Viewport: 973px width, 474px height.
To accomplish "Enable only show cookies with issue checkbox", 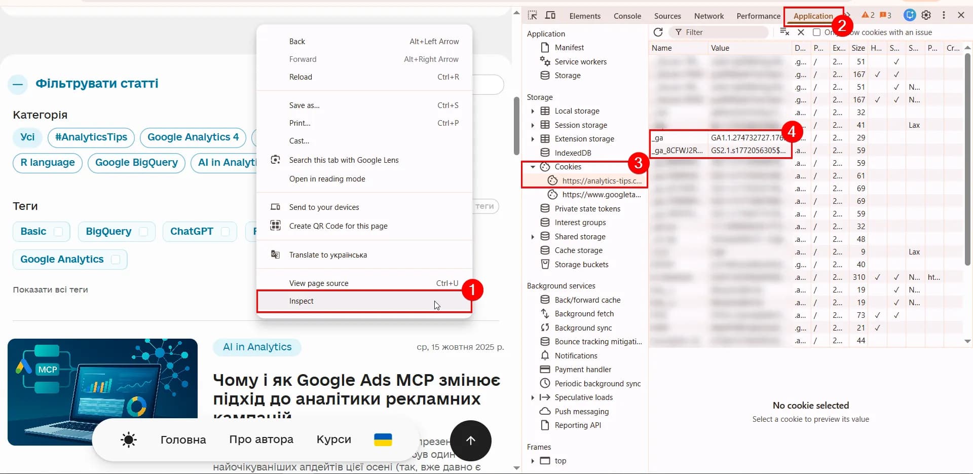I will pos(816,32).
